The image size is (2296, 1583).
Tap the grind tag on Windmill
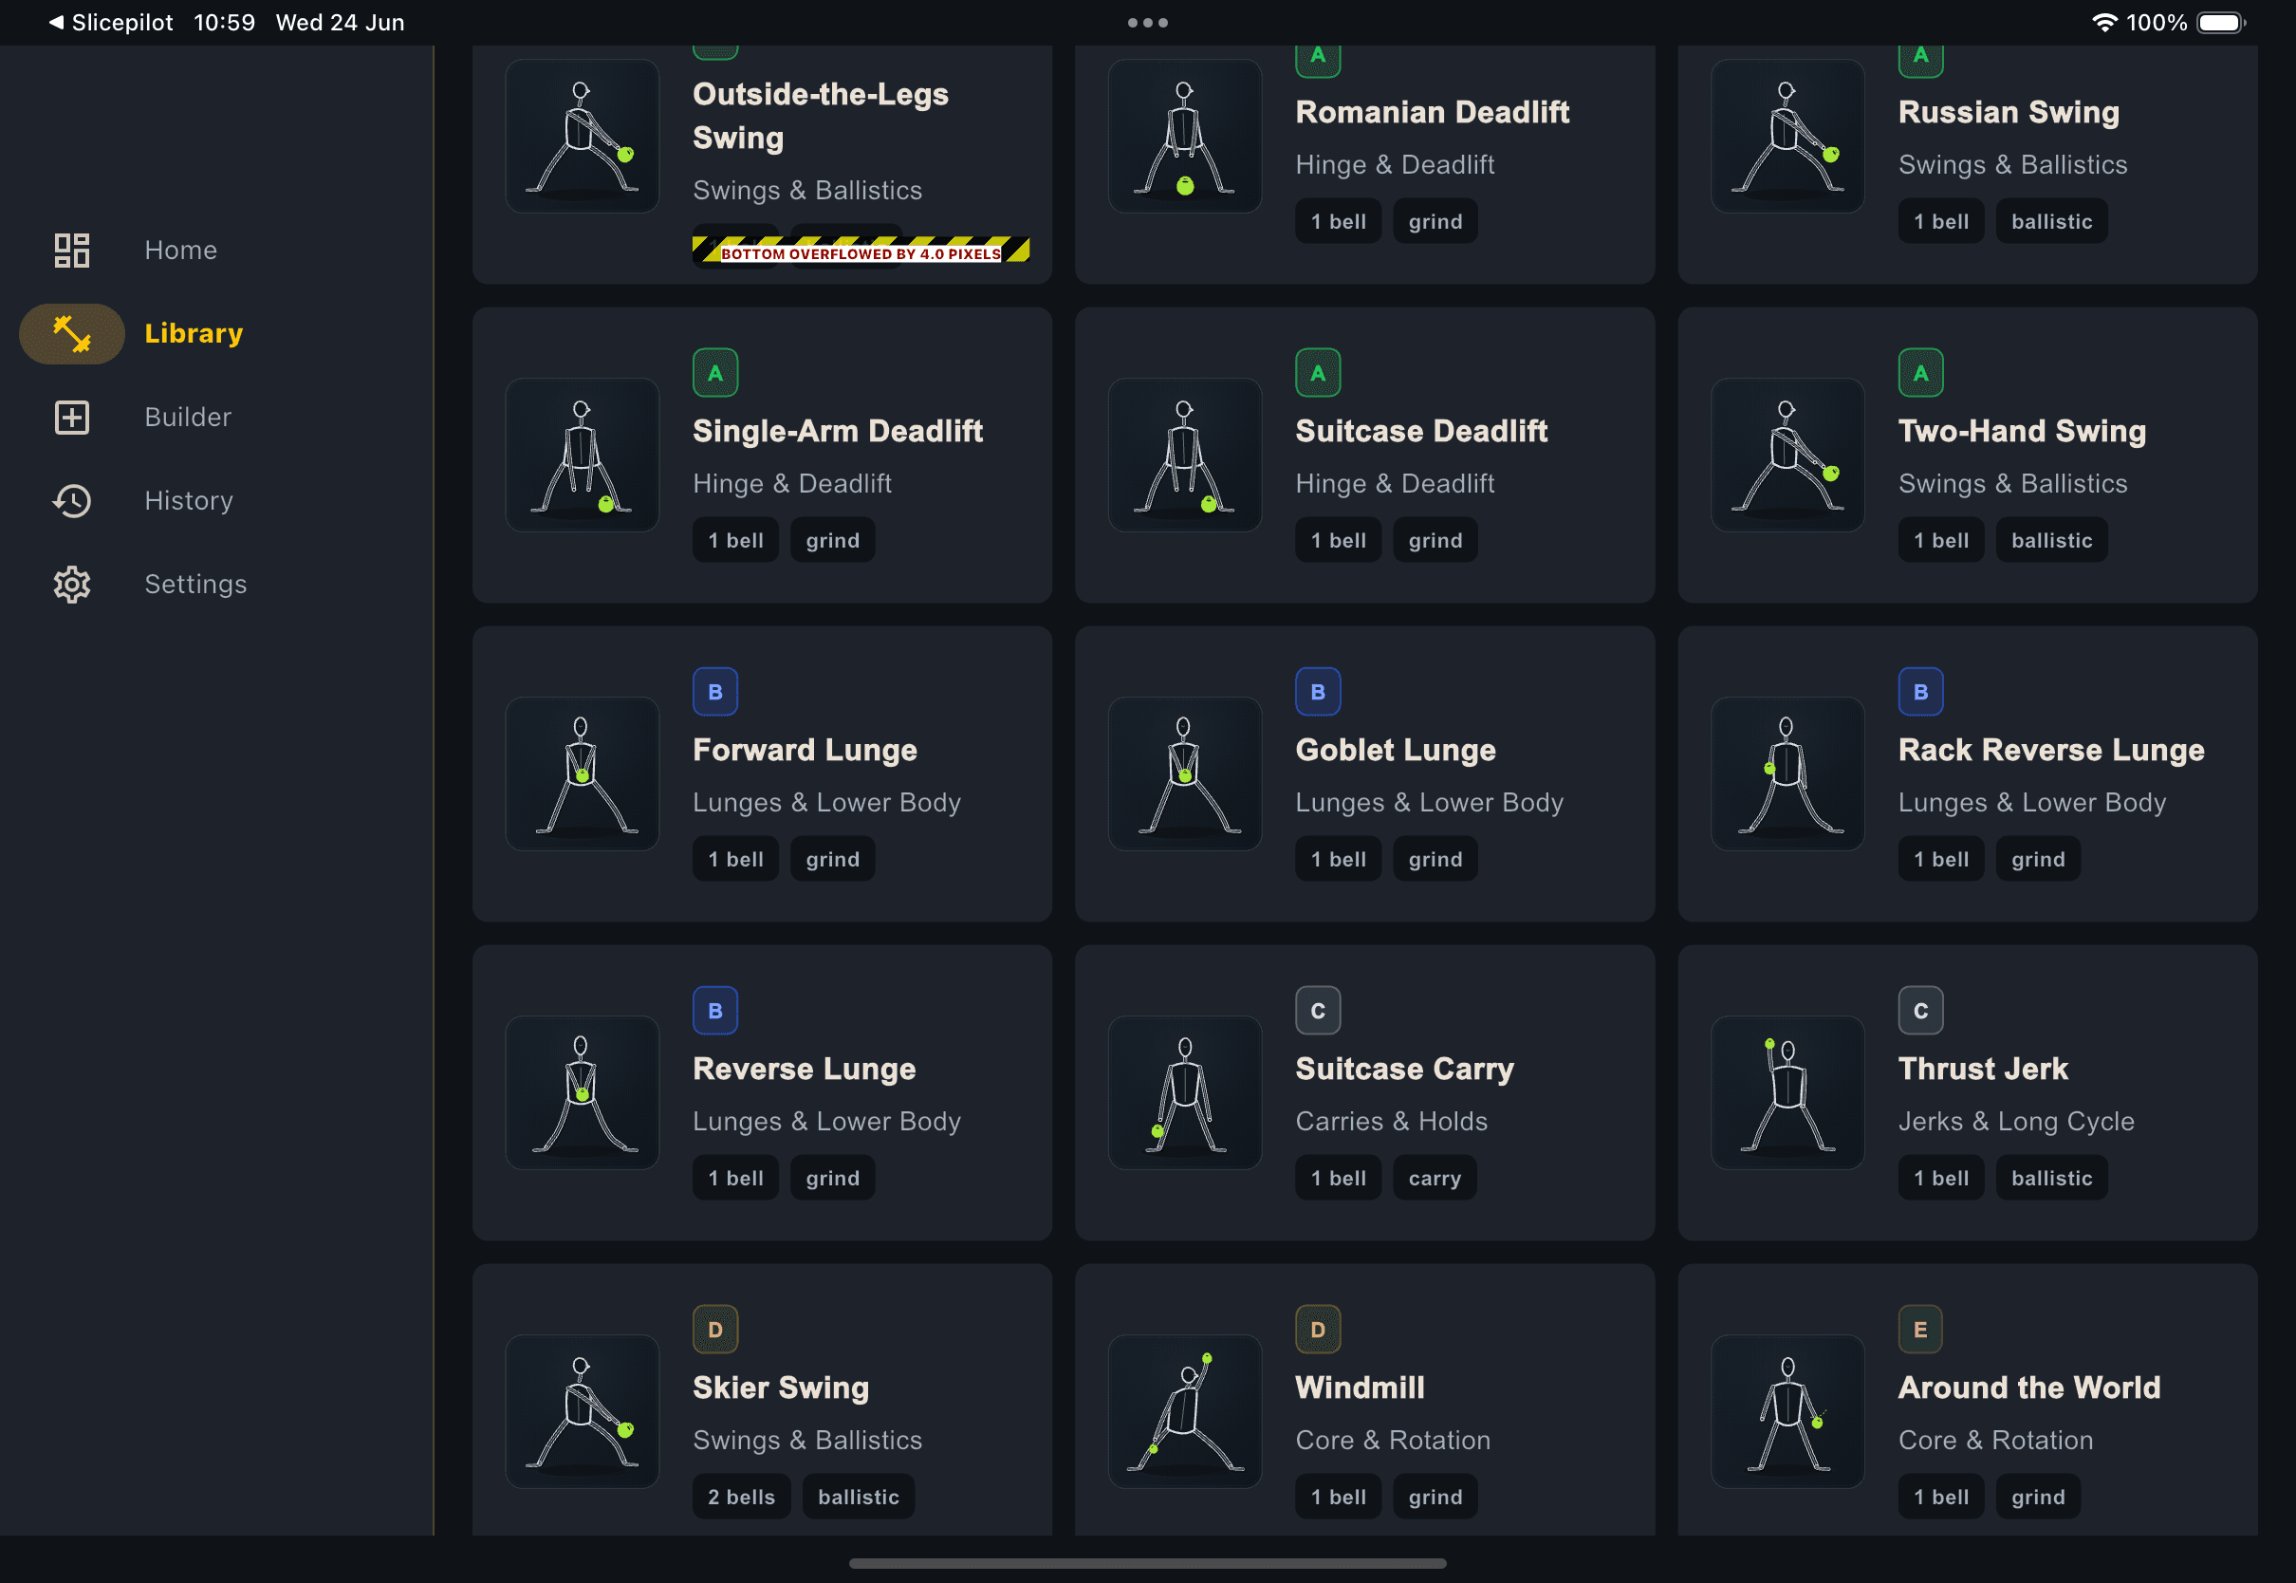pos(1435,1497)
